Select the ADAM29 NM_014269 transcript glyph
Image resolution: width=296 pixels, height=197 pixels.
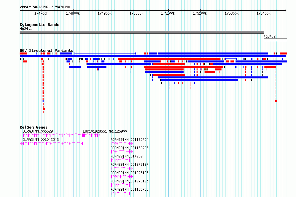coord(122,160)
